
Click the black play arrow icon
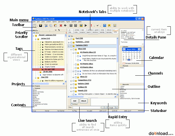(x=86, y=25)
